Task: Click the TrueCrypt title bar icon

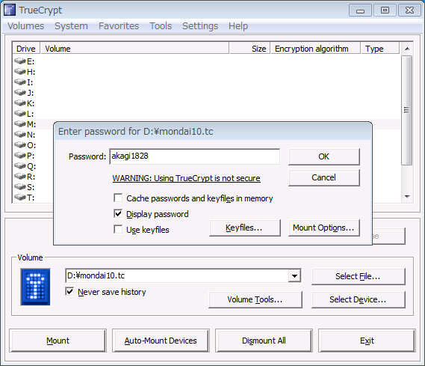Action: [x=10, y=10]
